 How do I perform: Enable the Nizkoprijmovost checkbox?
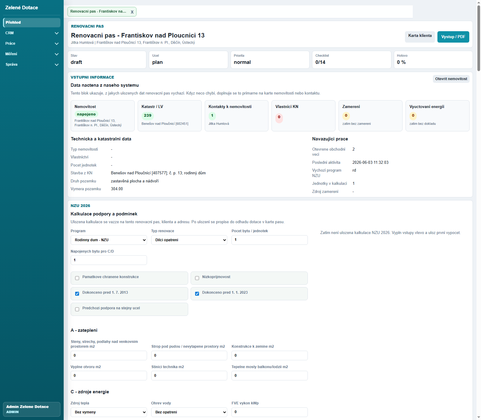[x=197, y=278]
